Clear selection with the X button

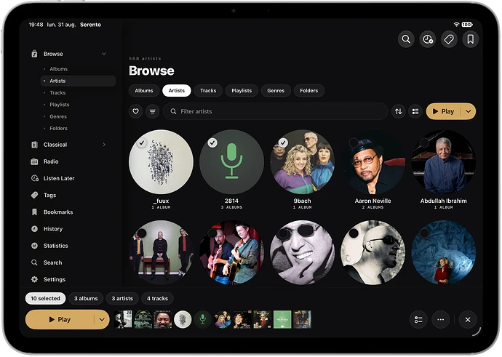pyautogui.click(x=468, y=320)
